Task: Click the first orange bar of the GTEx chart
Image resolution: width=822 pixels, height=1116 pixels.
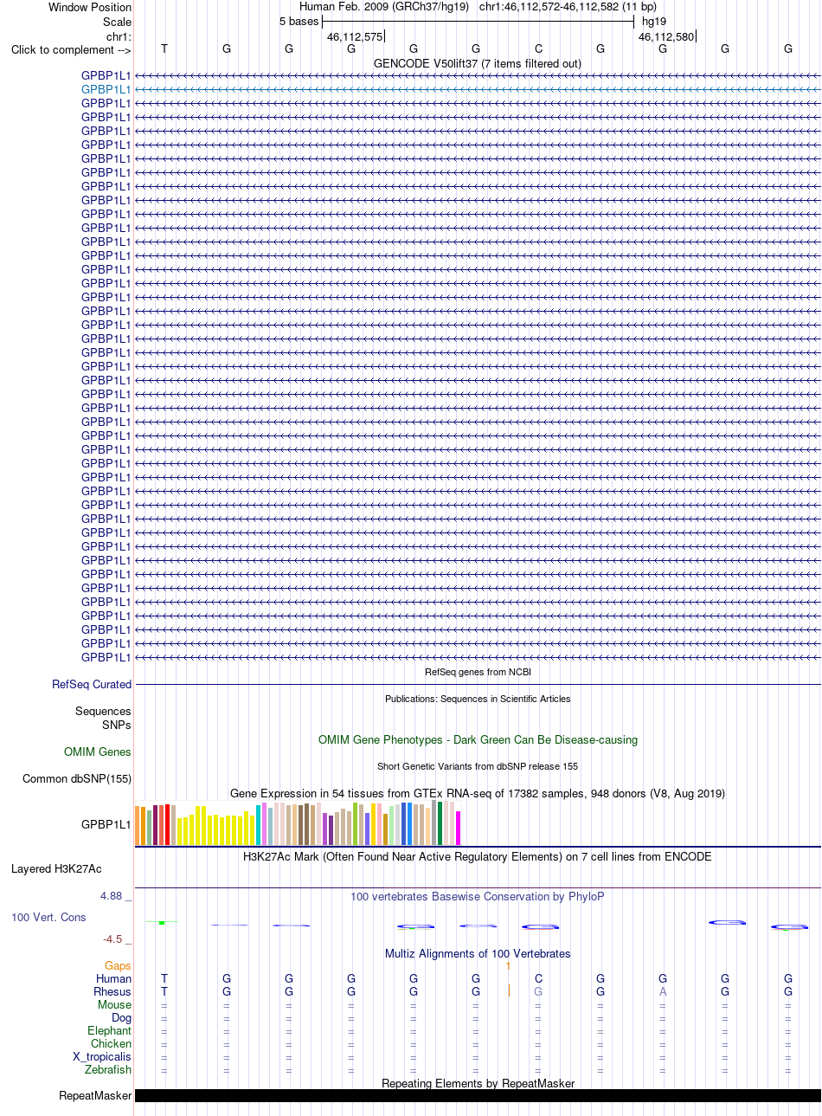Action: tap(138, 826)
